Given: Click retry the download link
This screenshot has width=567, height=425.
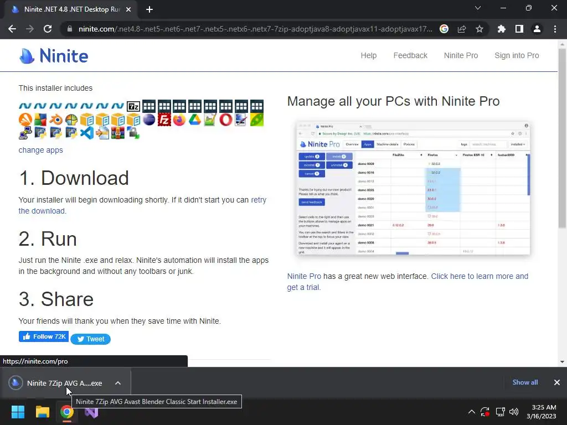Looking at the screenshot, I should [259, 200].
